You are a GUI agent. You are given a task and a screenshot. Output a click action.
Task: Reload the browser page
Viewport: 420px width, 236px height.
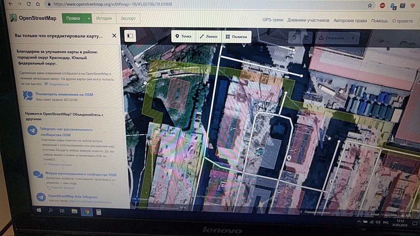click(x=29, y=5)
